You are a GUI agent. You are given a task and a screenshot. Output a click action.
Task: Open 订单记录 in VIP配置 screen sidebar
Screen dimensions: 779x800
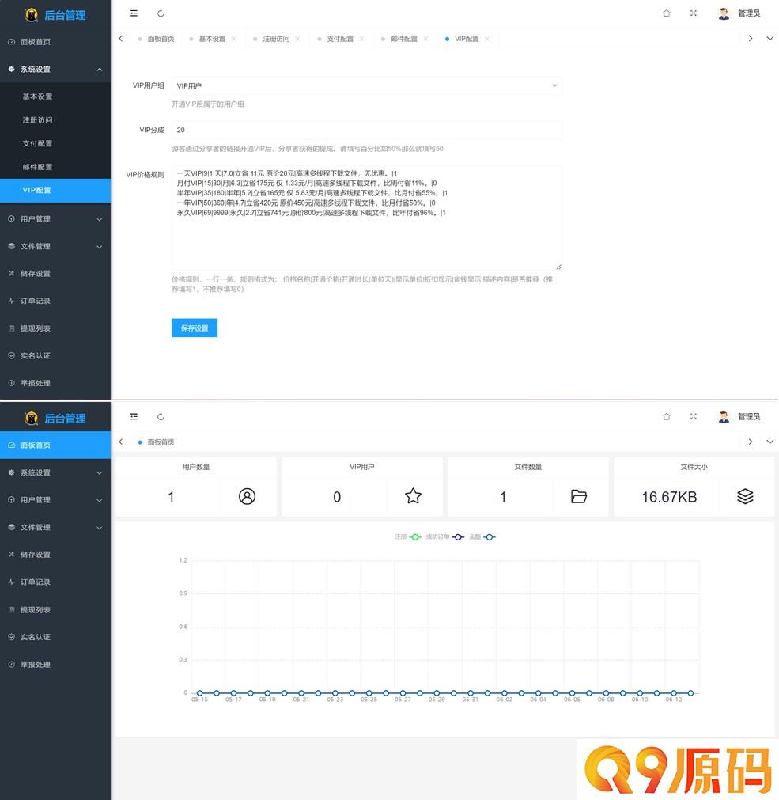[55, 301]
